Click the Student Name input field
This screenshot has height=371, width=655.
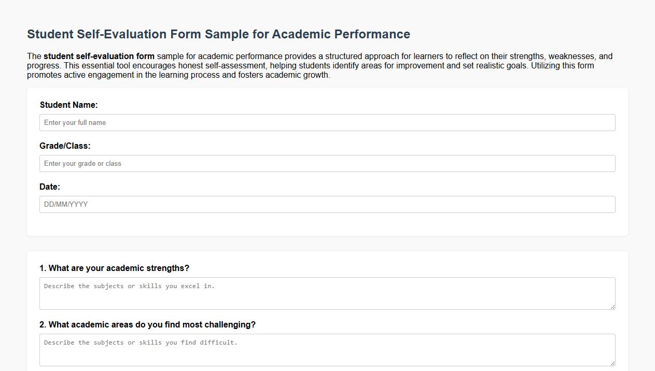[x=327, y=122]
